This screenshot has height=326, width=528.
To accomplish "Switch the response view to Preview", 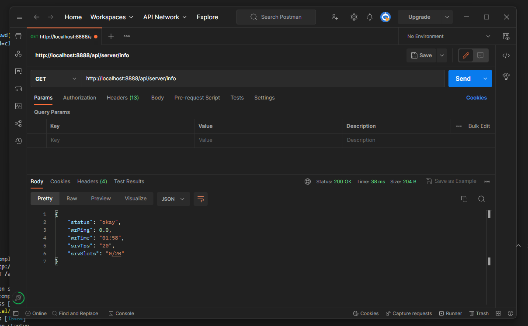I will tap(101, 199).
